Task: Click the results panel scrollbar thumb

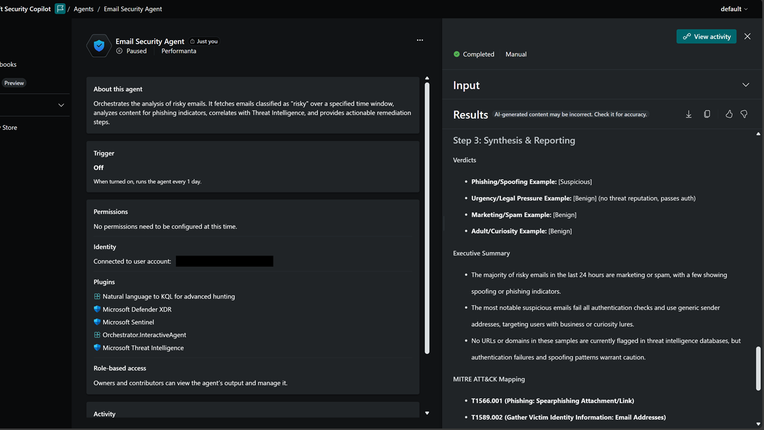Action: pyautogui.click(x=759, y=368)
